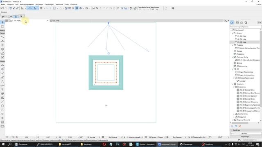262x147 pixels.
Task: Collapse the Разрезы folder in navigator
Action: click(x=233, y=45)
